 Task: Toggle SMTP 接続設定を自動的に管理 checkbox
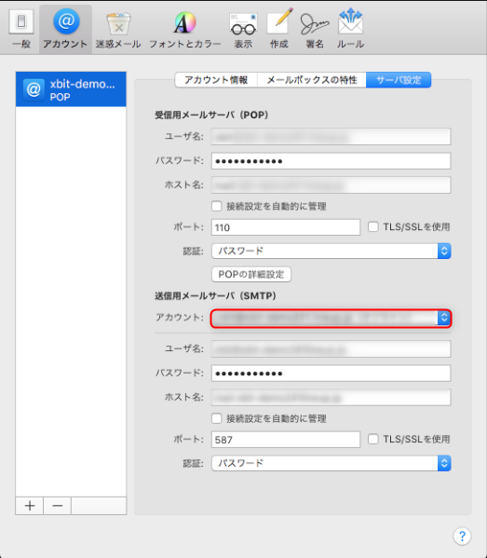click(x=217, y=418)
